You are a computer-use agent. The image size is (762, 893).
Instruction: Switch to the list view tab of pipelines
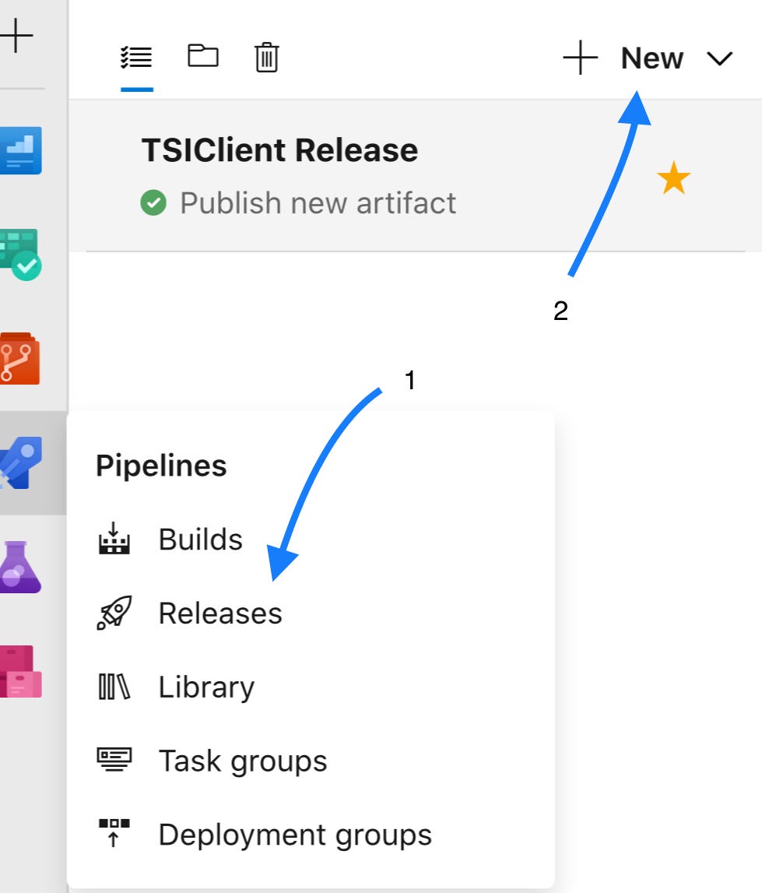point(136,57)
